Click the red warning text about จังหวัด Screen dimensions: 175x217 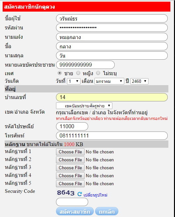click(x=112, y=119)
